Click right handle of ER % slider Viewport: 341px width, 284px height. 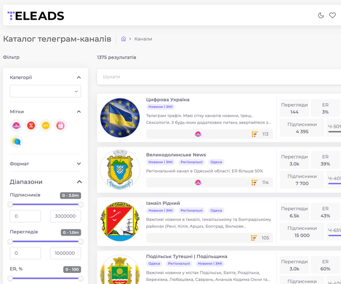click(x=81, y=278)
